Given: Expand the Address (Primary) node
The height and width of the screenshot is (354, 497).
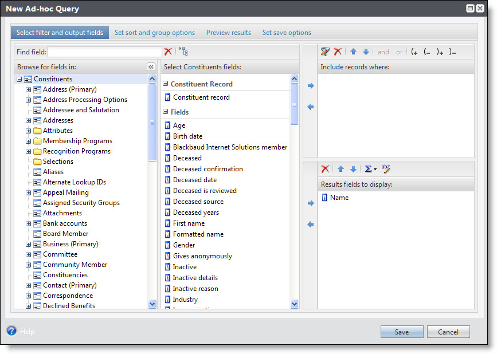Looking at the screenshot, I should click(28, 89).
